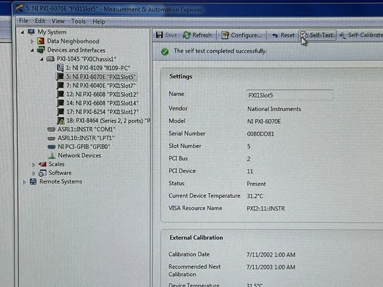This screenshot has height=287, width=383.
Task: Click the My System computer icon
Action: tap(31, 32)
